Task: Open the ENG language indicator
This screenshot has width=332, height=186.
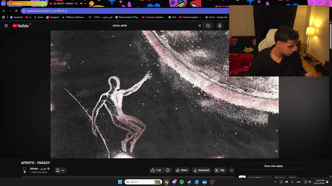Action: coord(299,182)
